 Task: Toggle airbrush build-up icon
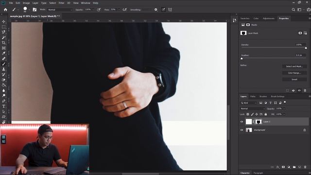click(x=124, y=10)
